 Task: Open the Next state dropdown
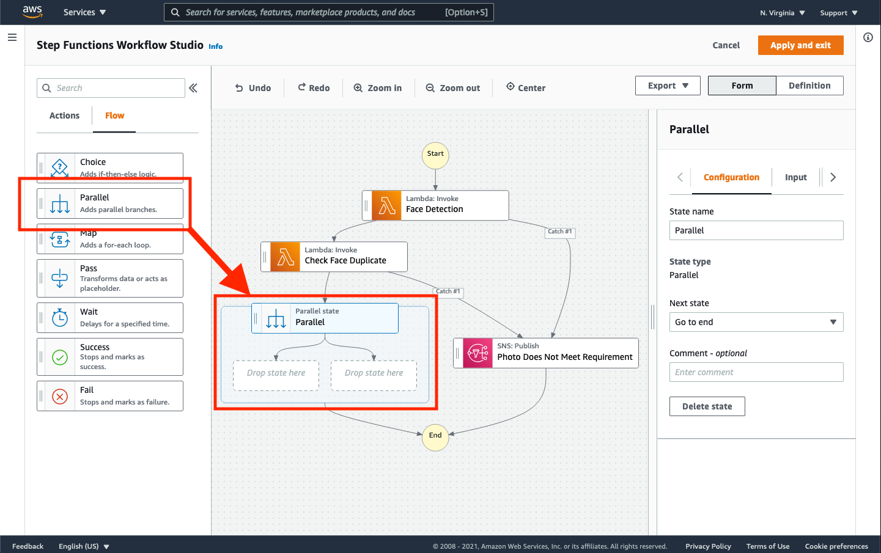point(756,322)
